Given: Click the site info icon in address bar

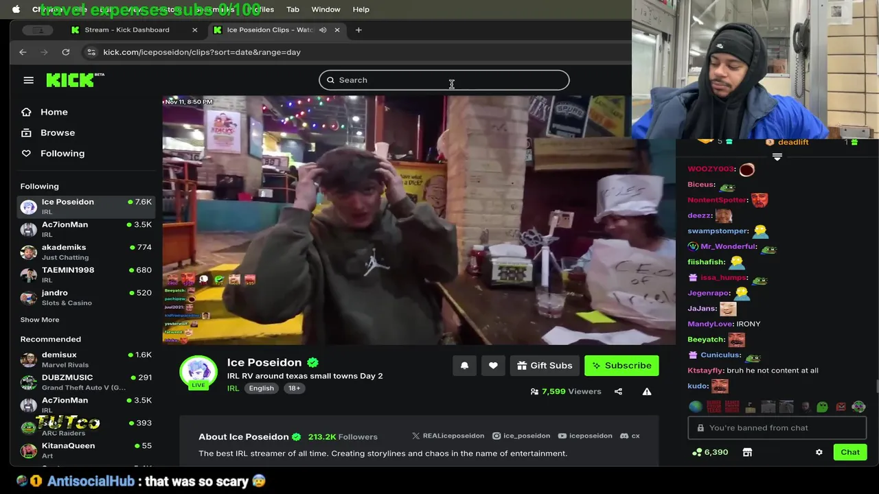Looking at the screenshot, I should tap(91, 52).
